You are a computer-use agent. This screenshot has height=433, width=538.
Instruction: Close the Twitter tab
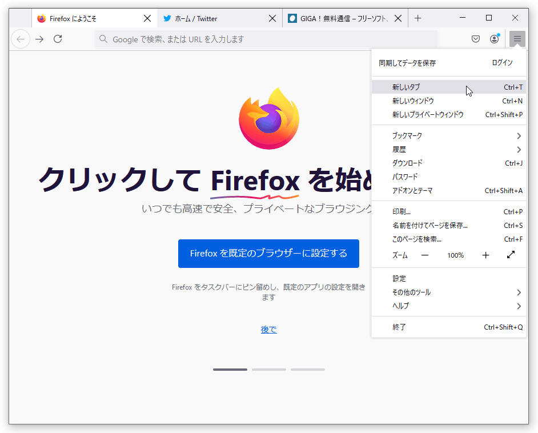(272, 18)
